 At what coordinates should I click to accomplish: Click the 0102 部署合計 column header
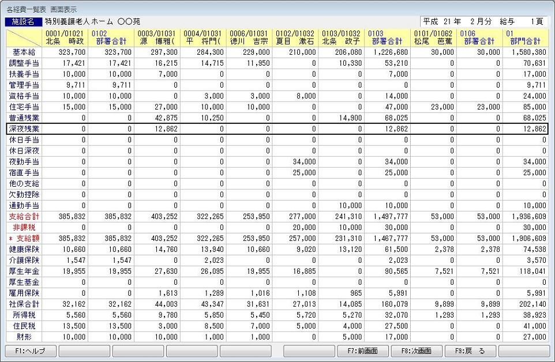(x=111, y=37)
